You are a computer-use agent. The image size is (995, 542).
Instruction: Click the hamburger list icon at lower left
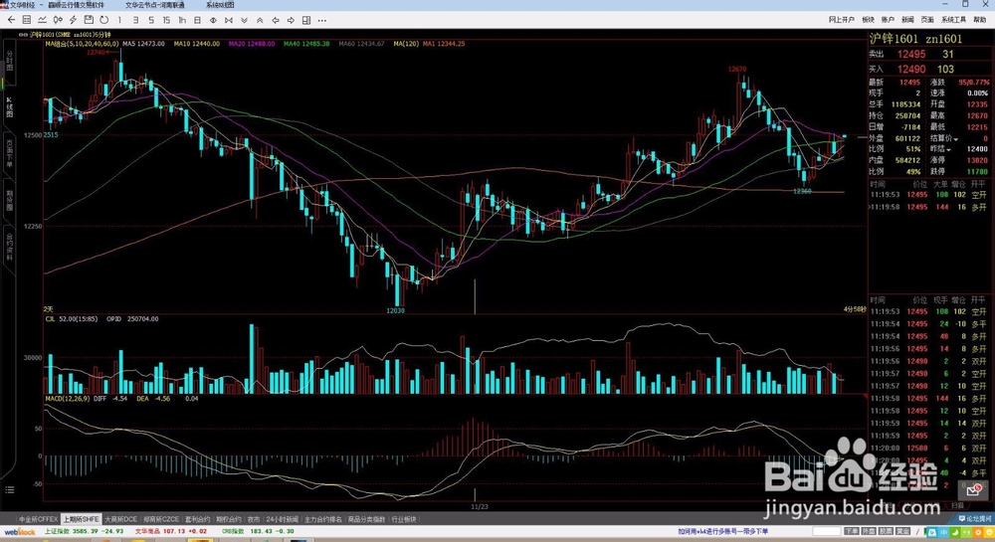point(10,489)
